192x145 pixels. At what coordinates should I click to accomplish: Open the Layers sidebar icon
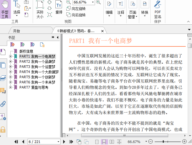tap(3, 78)
